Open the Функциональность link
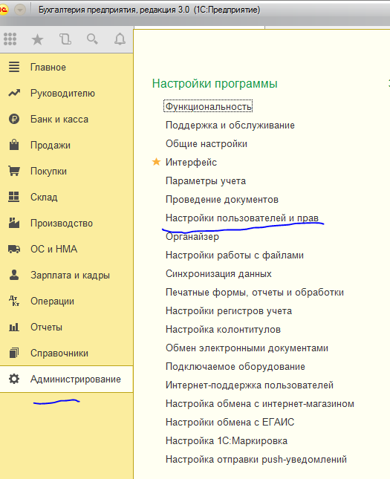Image resolution: width=390 pixels, height=479 pixels. point(208,106)
